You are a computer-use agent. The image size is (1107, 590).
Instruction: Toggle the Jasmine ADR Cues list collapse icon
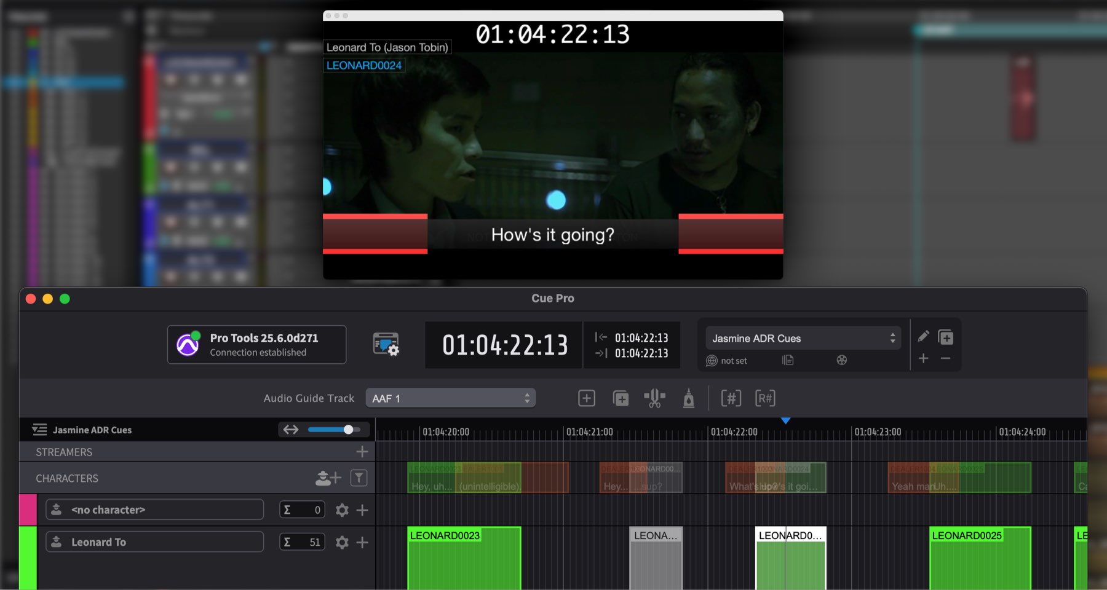39,430
